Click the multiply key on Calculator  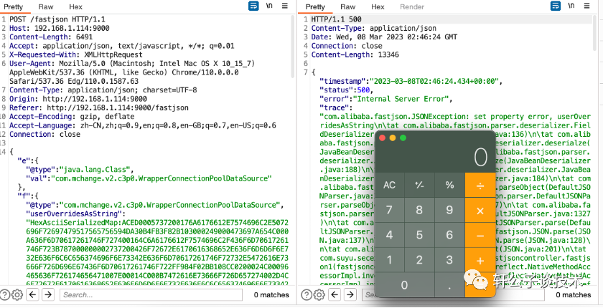[480, 211]
